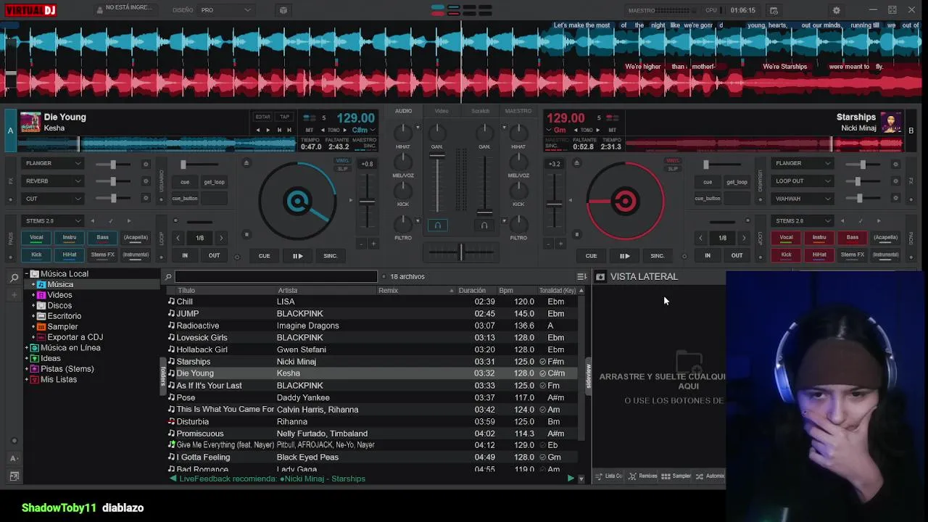Toggle Instru stem pad on deck B
Viewport: 928px width, 522px height.
819,237
